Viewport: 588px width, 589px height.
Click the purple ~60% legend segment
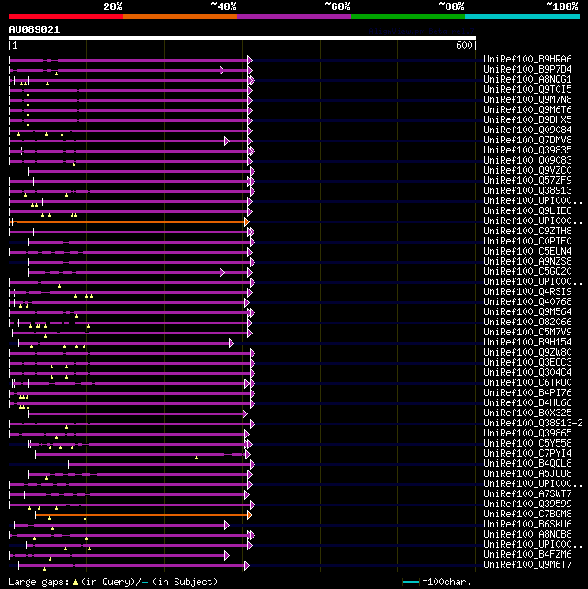click(294, 17)
